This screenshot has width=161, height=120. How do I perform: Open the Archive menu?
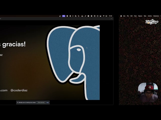150,16
